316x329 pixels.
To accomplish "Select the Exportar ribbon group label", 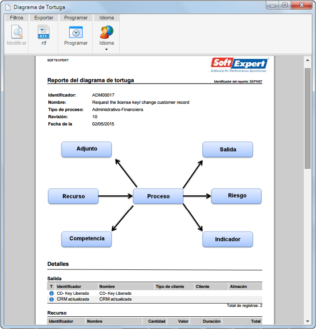I will (x=44, y=18).
